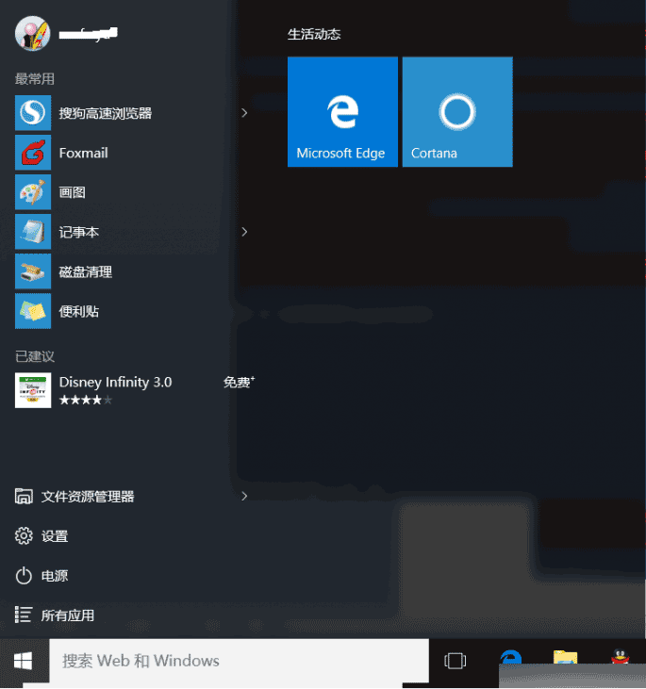The height and width of the screenshot is (689, 646).
Task: Open the 画图 (Paint) app icon
Action: coord(32,192)
